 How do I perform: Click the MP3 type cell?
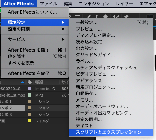coord(39,95)
